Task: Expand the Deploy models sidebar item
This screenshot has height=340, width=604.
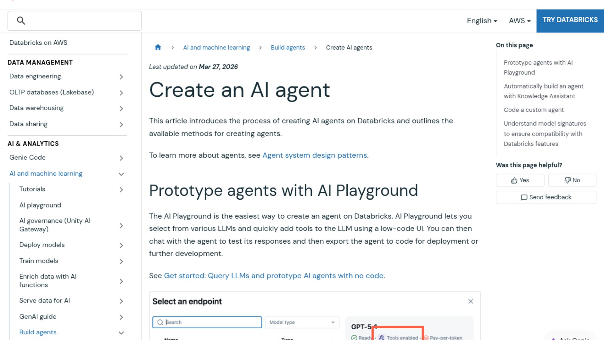Action: 121,246
